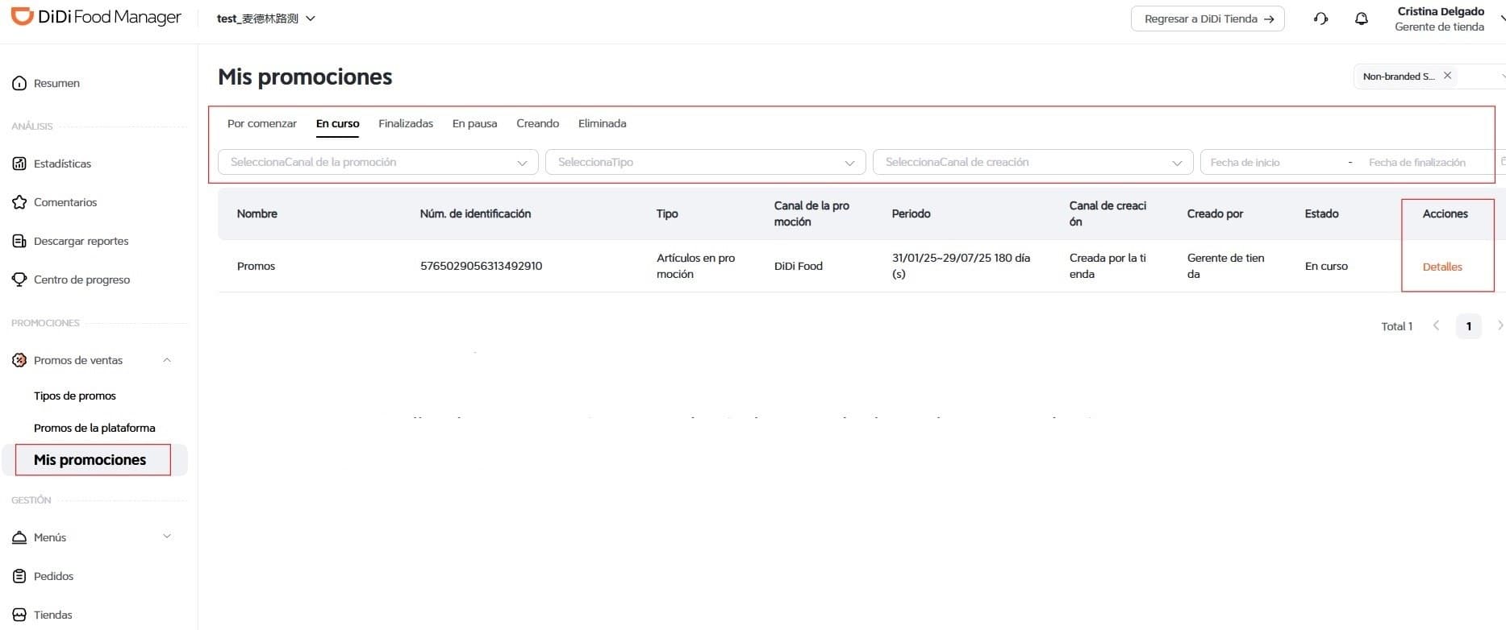
Task: Click the headset support icon
Action: pyautogui.click(x=1320, y=19)
